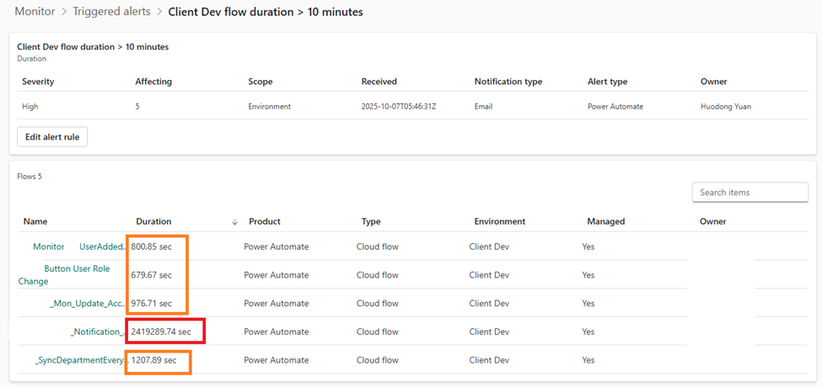Select the 1207.89 sec duration cell
This screenshot has height=387, width=822.
pyautogui.click(x=153, y=361)
